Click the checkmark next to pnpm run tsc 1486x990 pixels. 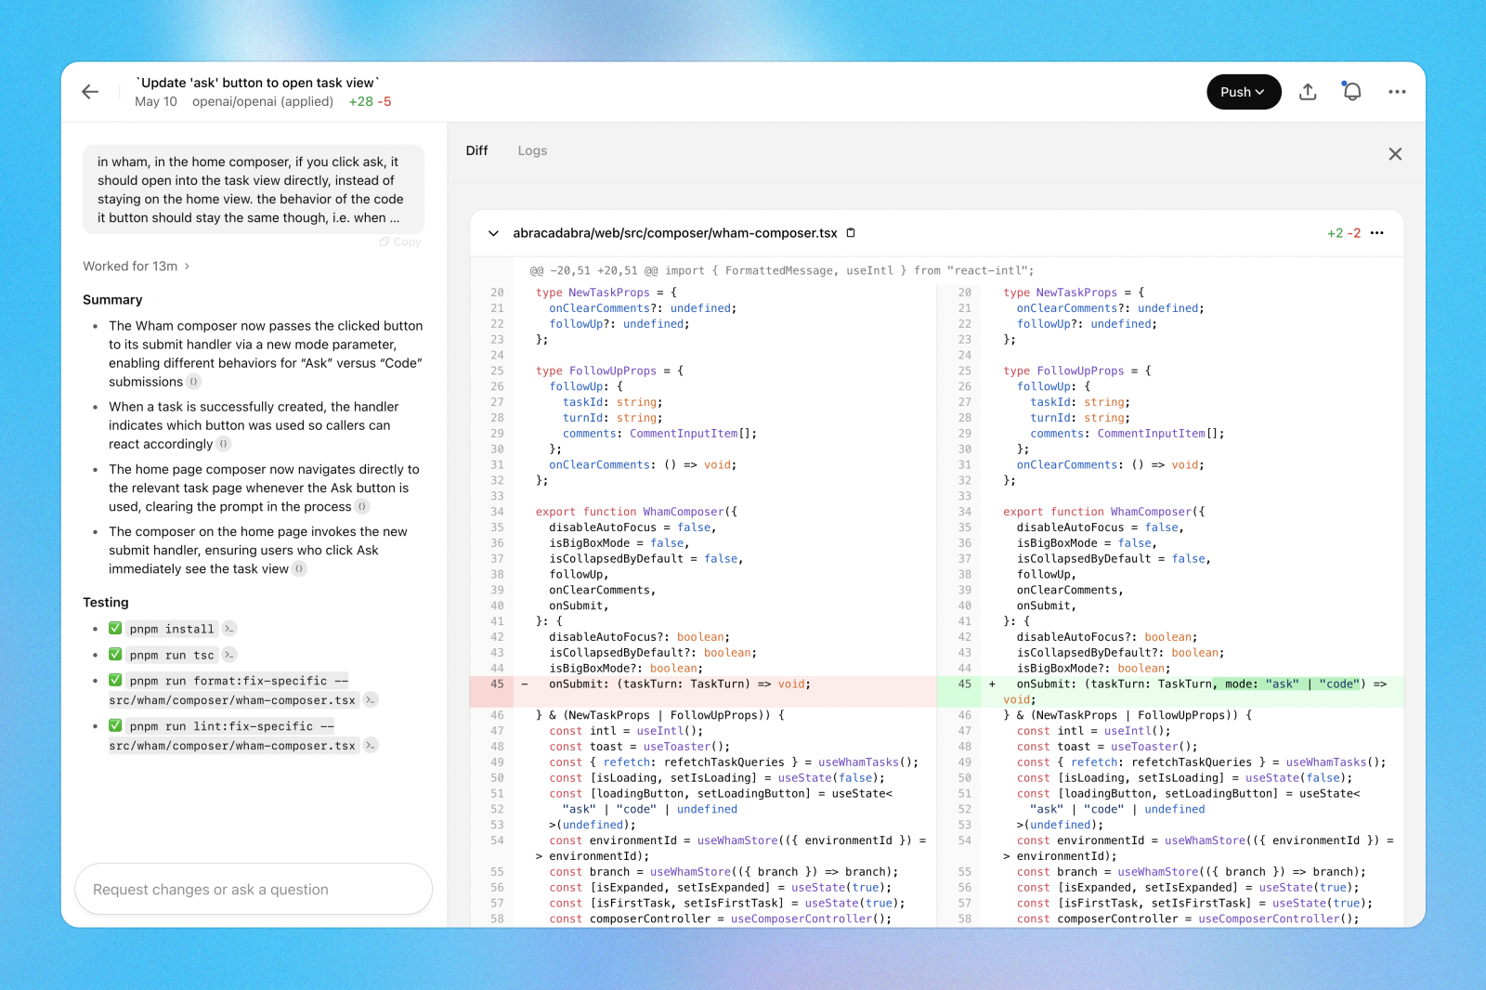[115, 654]
